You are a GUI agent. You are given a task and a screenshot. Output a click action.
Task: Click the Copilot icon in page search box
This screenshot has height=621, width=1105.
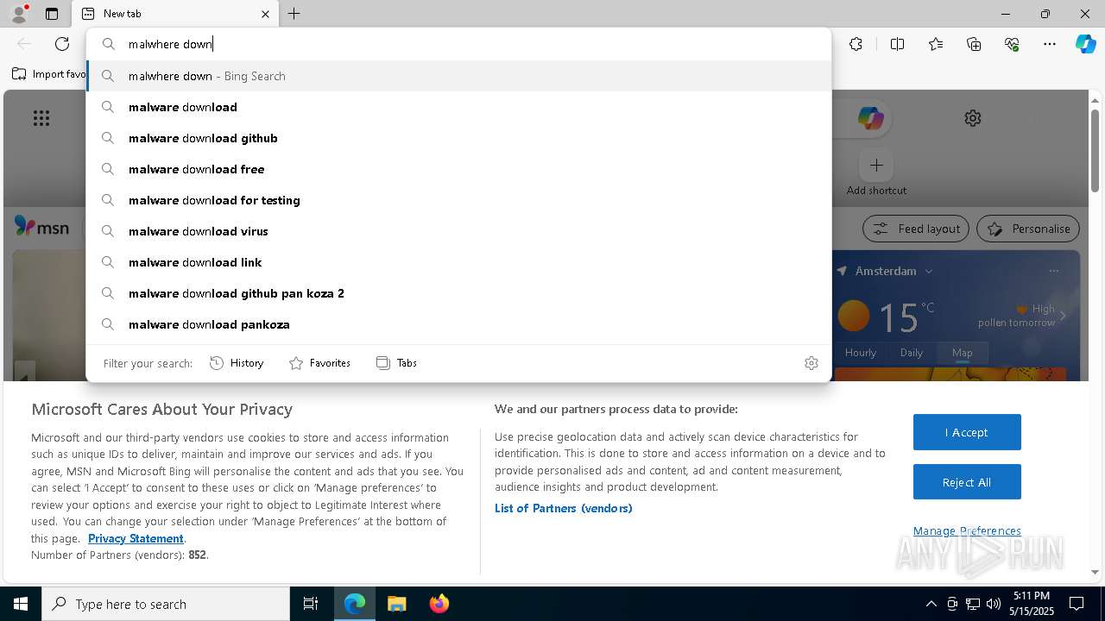870,118
